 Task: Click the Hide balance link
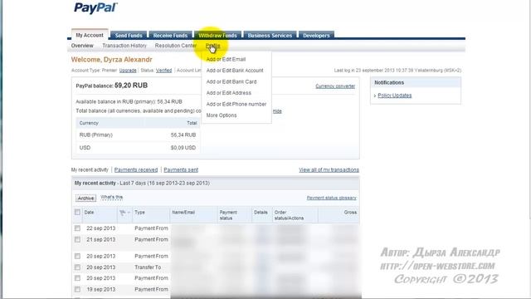click(277, 111)
